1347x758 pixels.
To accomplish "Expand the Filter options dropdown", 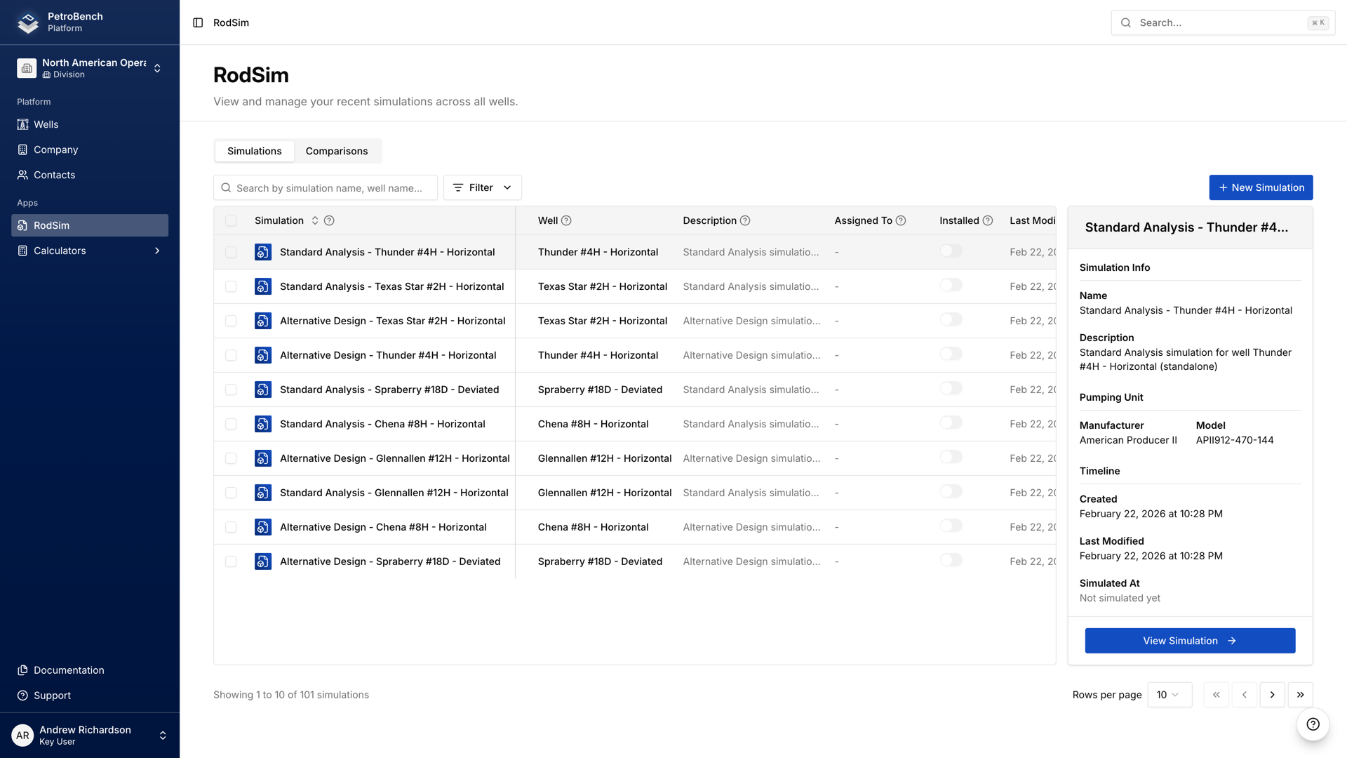I will click(x=482, y=187).
